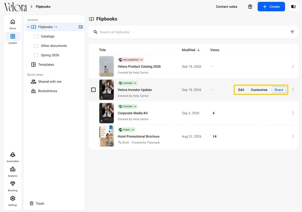Open more options for Velora Product Catalog 2026

pyautogui.click(x=293, y=66)
